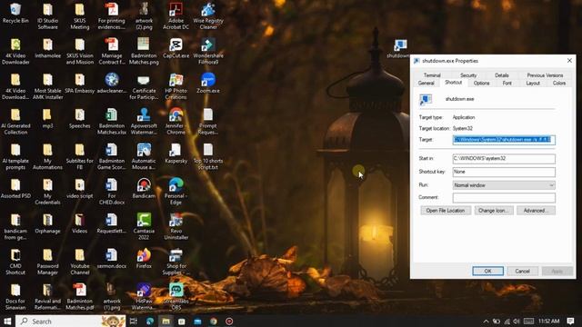Open the Windows Start menu
582x327 pixels.
(7, 321)
